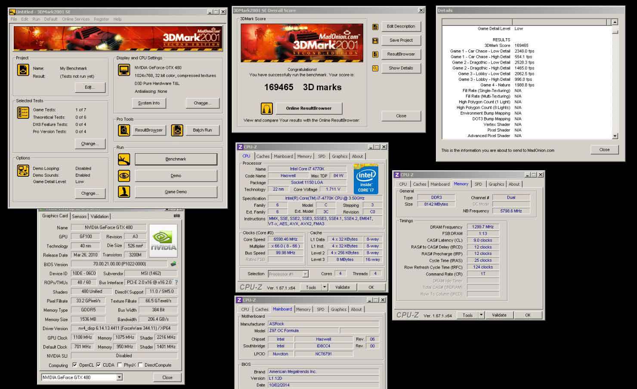Click the monitor icon in Display and CPU Settings
Viewport: 637px width, 389px height.
pyautogui.click(x=124, y=70)
